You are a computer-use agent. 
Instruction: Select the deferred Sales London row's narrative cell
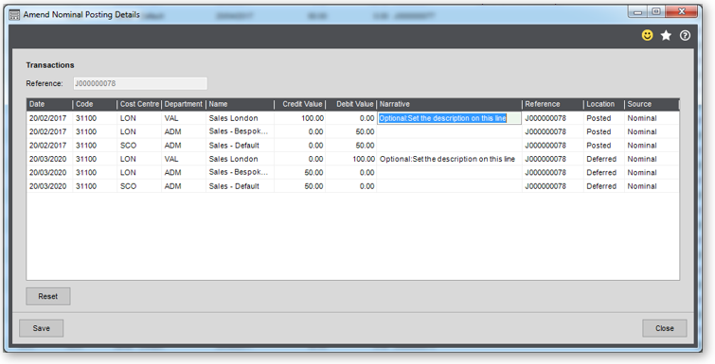point(449,159)
